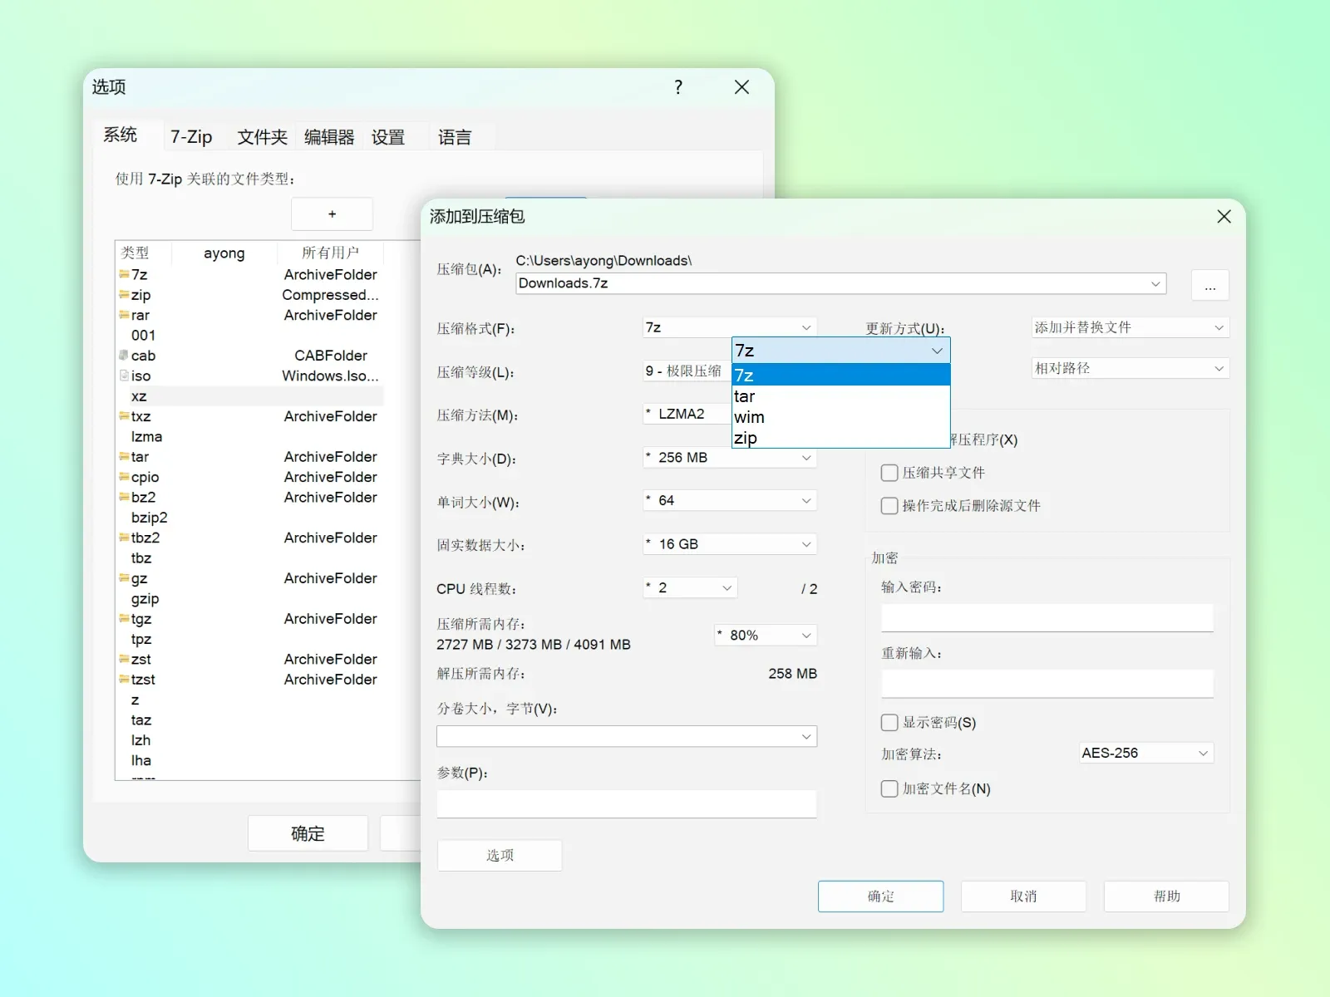Click into the parameters input field
Viewport: 1330px width, 997px height.
point(627,804)
